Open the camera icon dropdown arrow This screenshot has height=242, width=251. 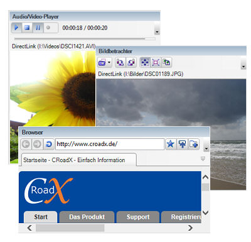coord(109,62)
